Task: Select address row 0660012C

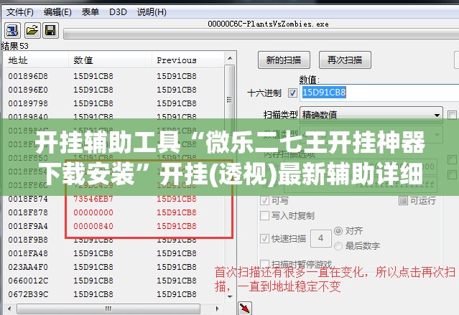Action: (113, 281)
